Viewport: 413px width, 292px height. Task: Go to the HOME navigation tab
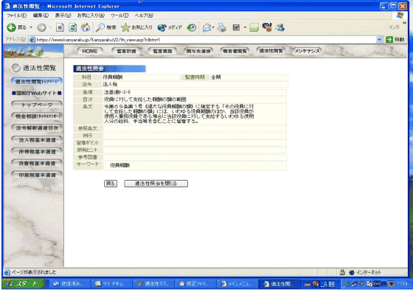point(90,51)
